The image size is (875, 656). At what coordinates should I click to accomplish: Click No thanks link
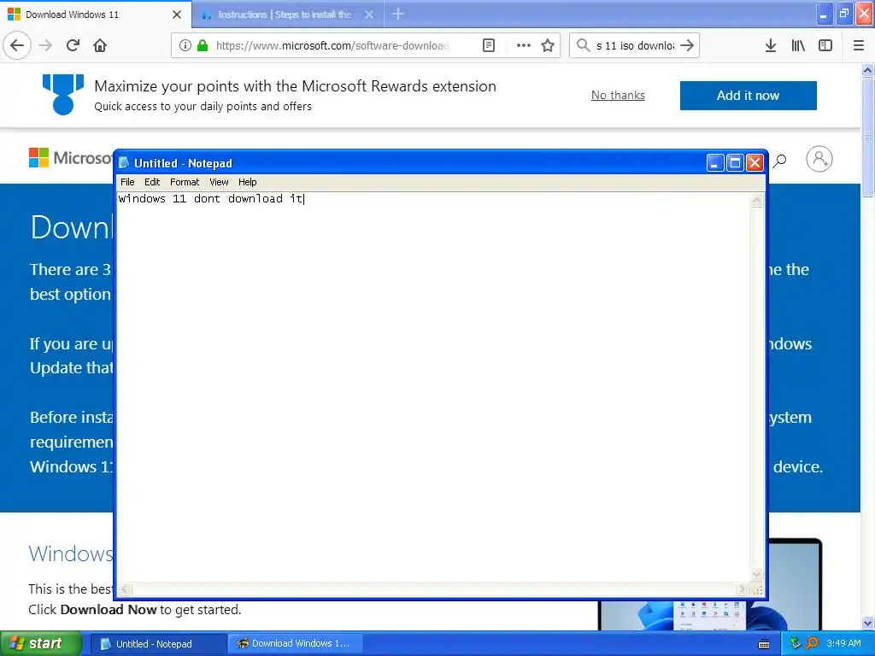[618, 96]
